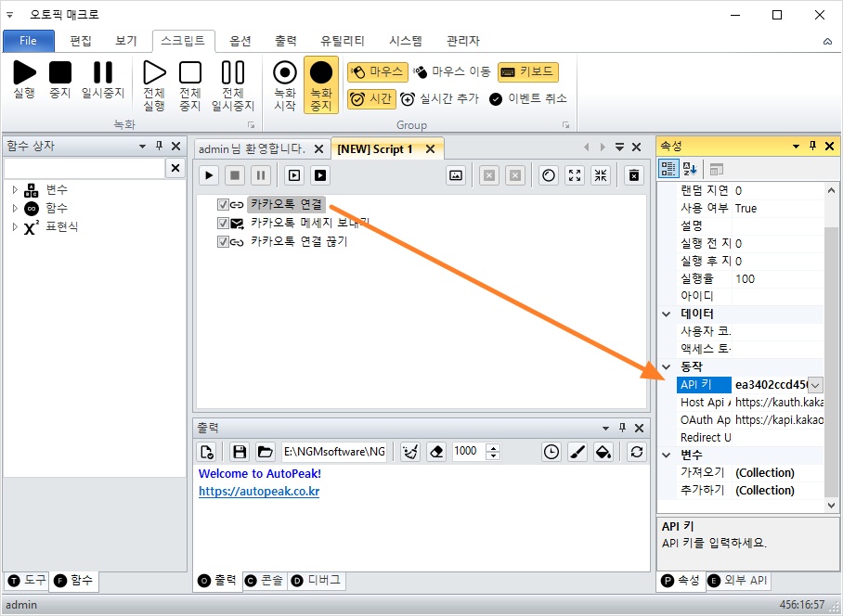The height and width of the screenshot is (616, 843).
Task: Toggle 시간 recording option
Action: click(x=371, y=99)
